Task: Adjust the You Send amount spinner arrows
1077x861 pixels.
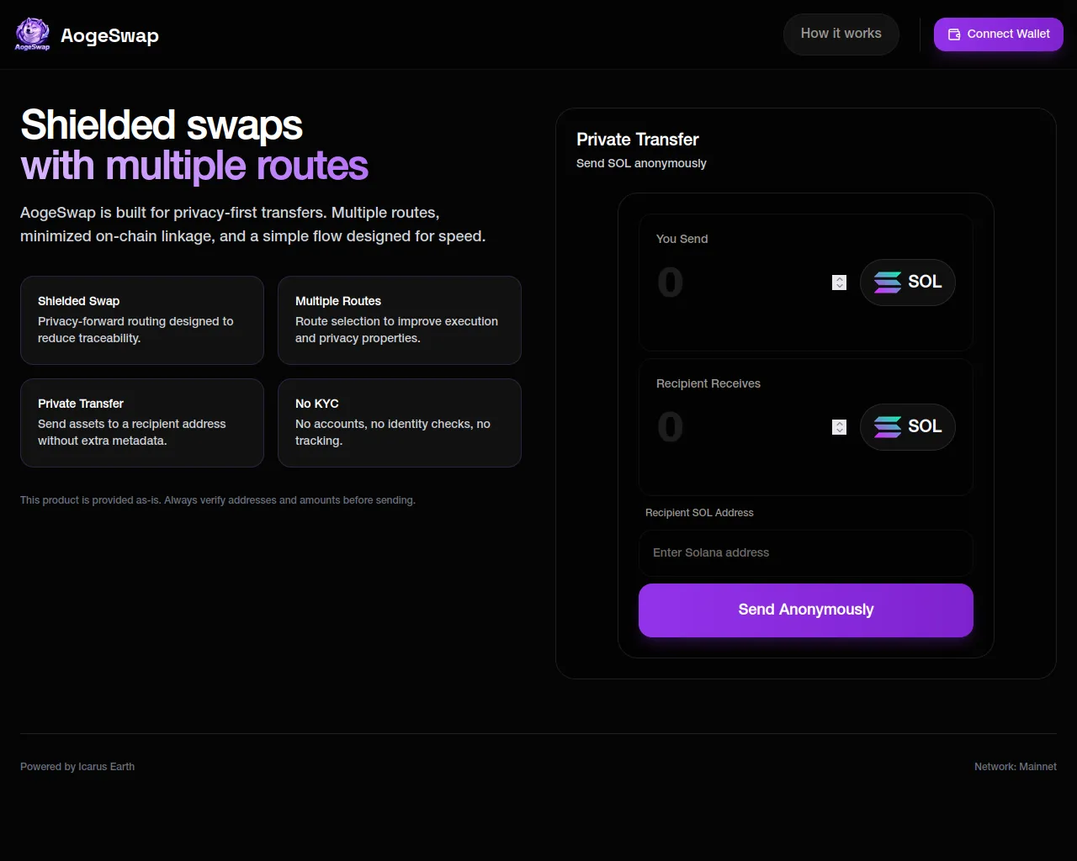Action: click(839, 283)
